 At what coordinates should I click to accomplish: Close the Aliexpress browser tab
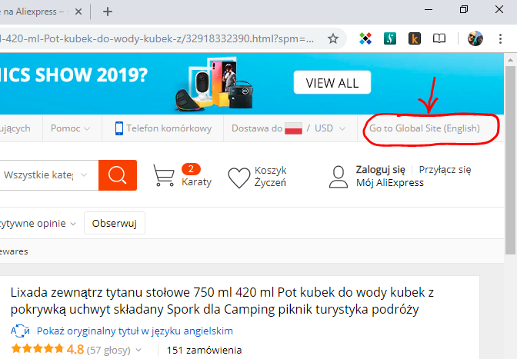tap(78, 12)
